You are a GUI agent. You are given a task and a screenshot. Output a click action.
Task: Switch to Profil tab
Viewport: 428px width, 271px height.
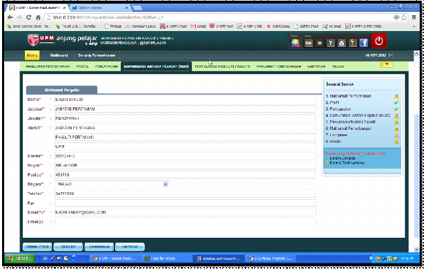tap(82, 66)
